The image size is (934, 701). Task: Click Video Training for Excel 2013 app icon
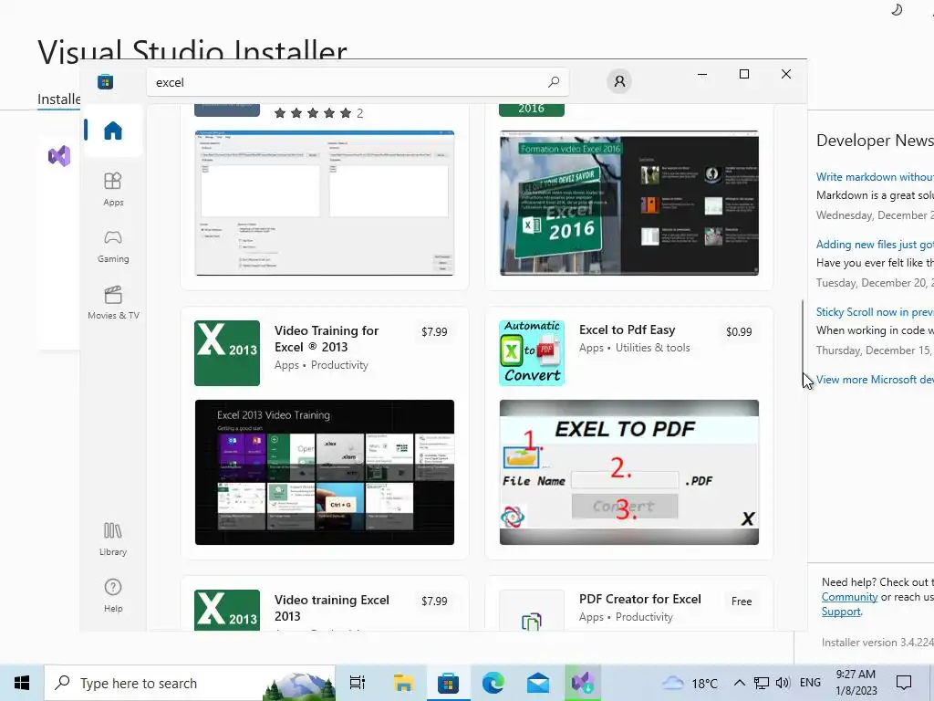[227, 353]
